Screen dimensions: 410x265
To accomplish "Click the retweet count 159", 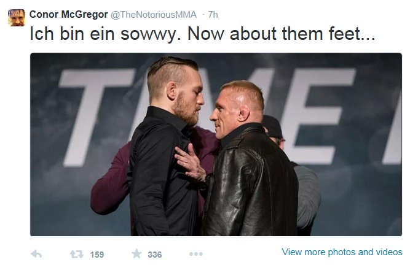I will pyautogui.click(x=97, y=255).
